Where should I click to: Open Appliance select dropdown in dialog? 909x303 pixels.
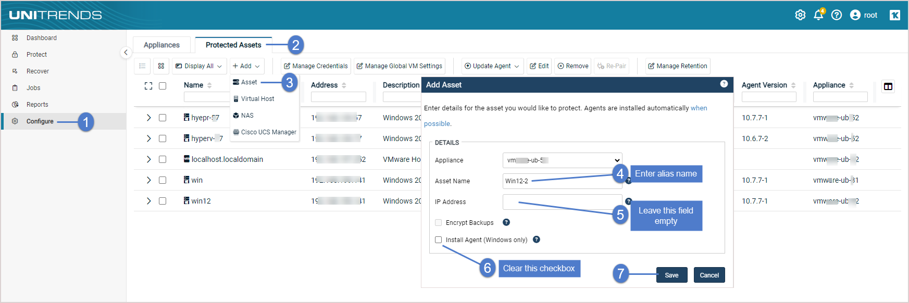pyautogui.click(x=563, y=160)
